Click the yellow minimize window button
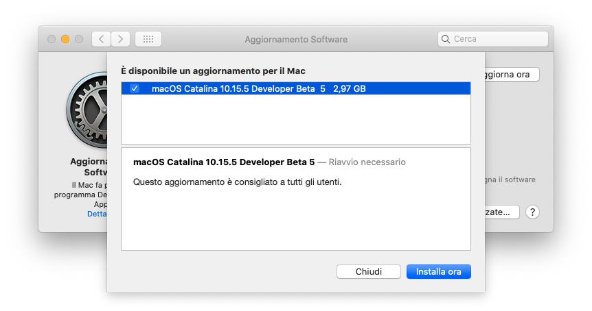This screenshot has height=311, width=592. click(65, 39)
